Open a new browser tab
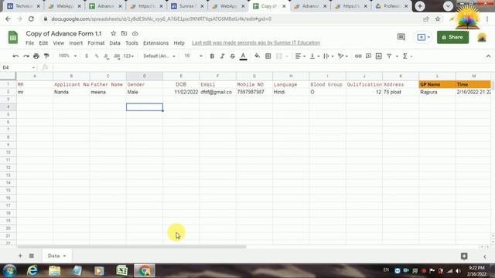This screenshot has width=495, height=278. [420, 6]
